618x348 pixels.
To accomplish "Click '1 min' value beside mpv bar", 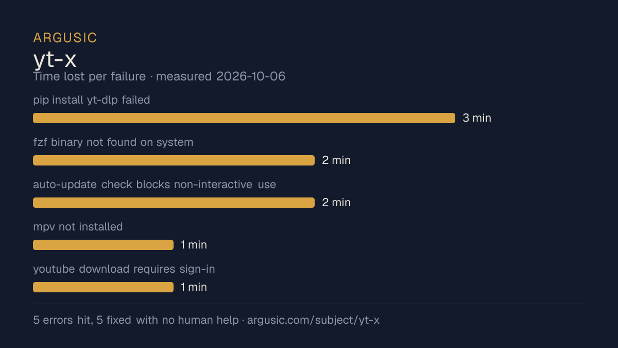I will 194,245.
